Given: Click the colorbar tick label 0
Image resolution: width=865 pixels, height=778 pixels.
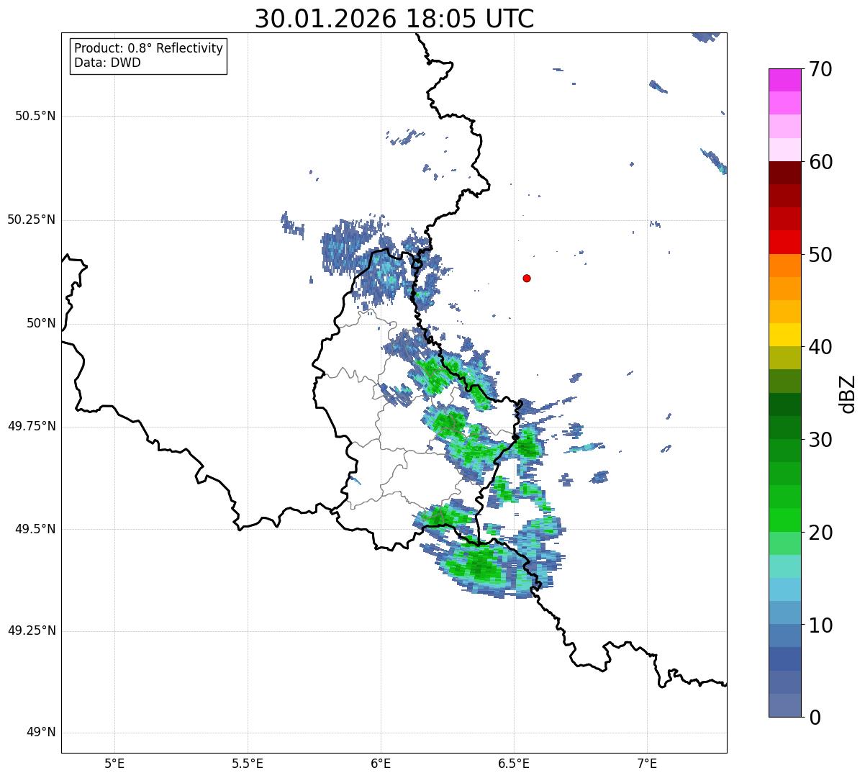Looking at the screenshot, I should 815,718.
